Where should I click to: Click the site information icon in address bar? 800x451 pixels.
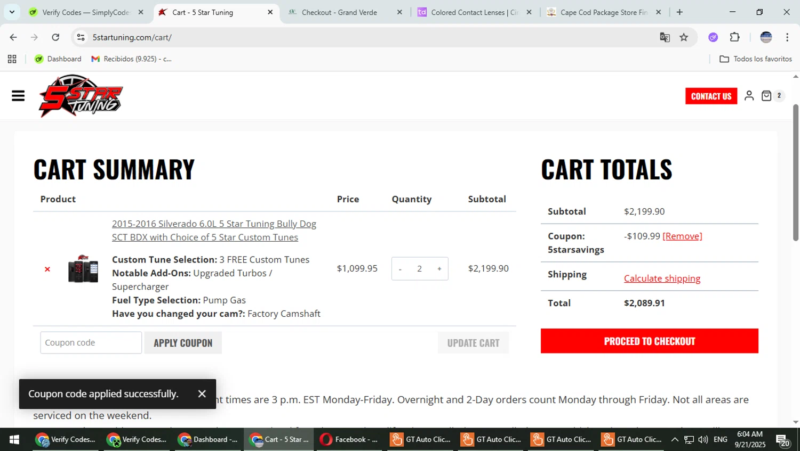tap(81, 37)
